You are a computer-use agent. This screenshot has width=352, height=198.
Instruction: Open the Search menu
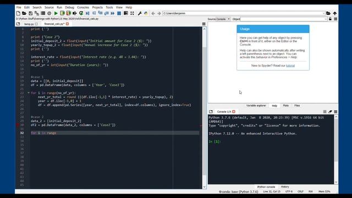coord(37,7)
